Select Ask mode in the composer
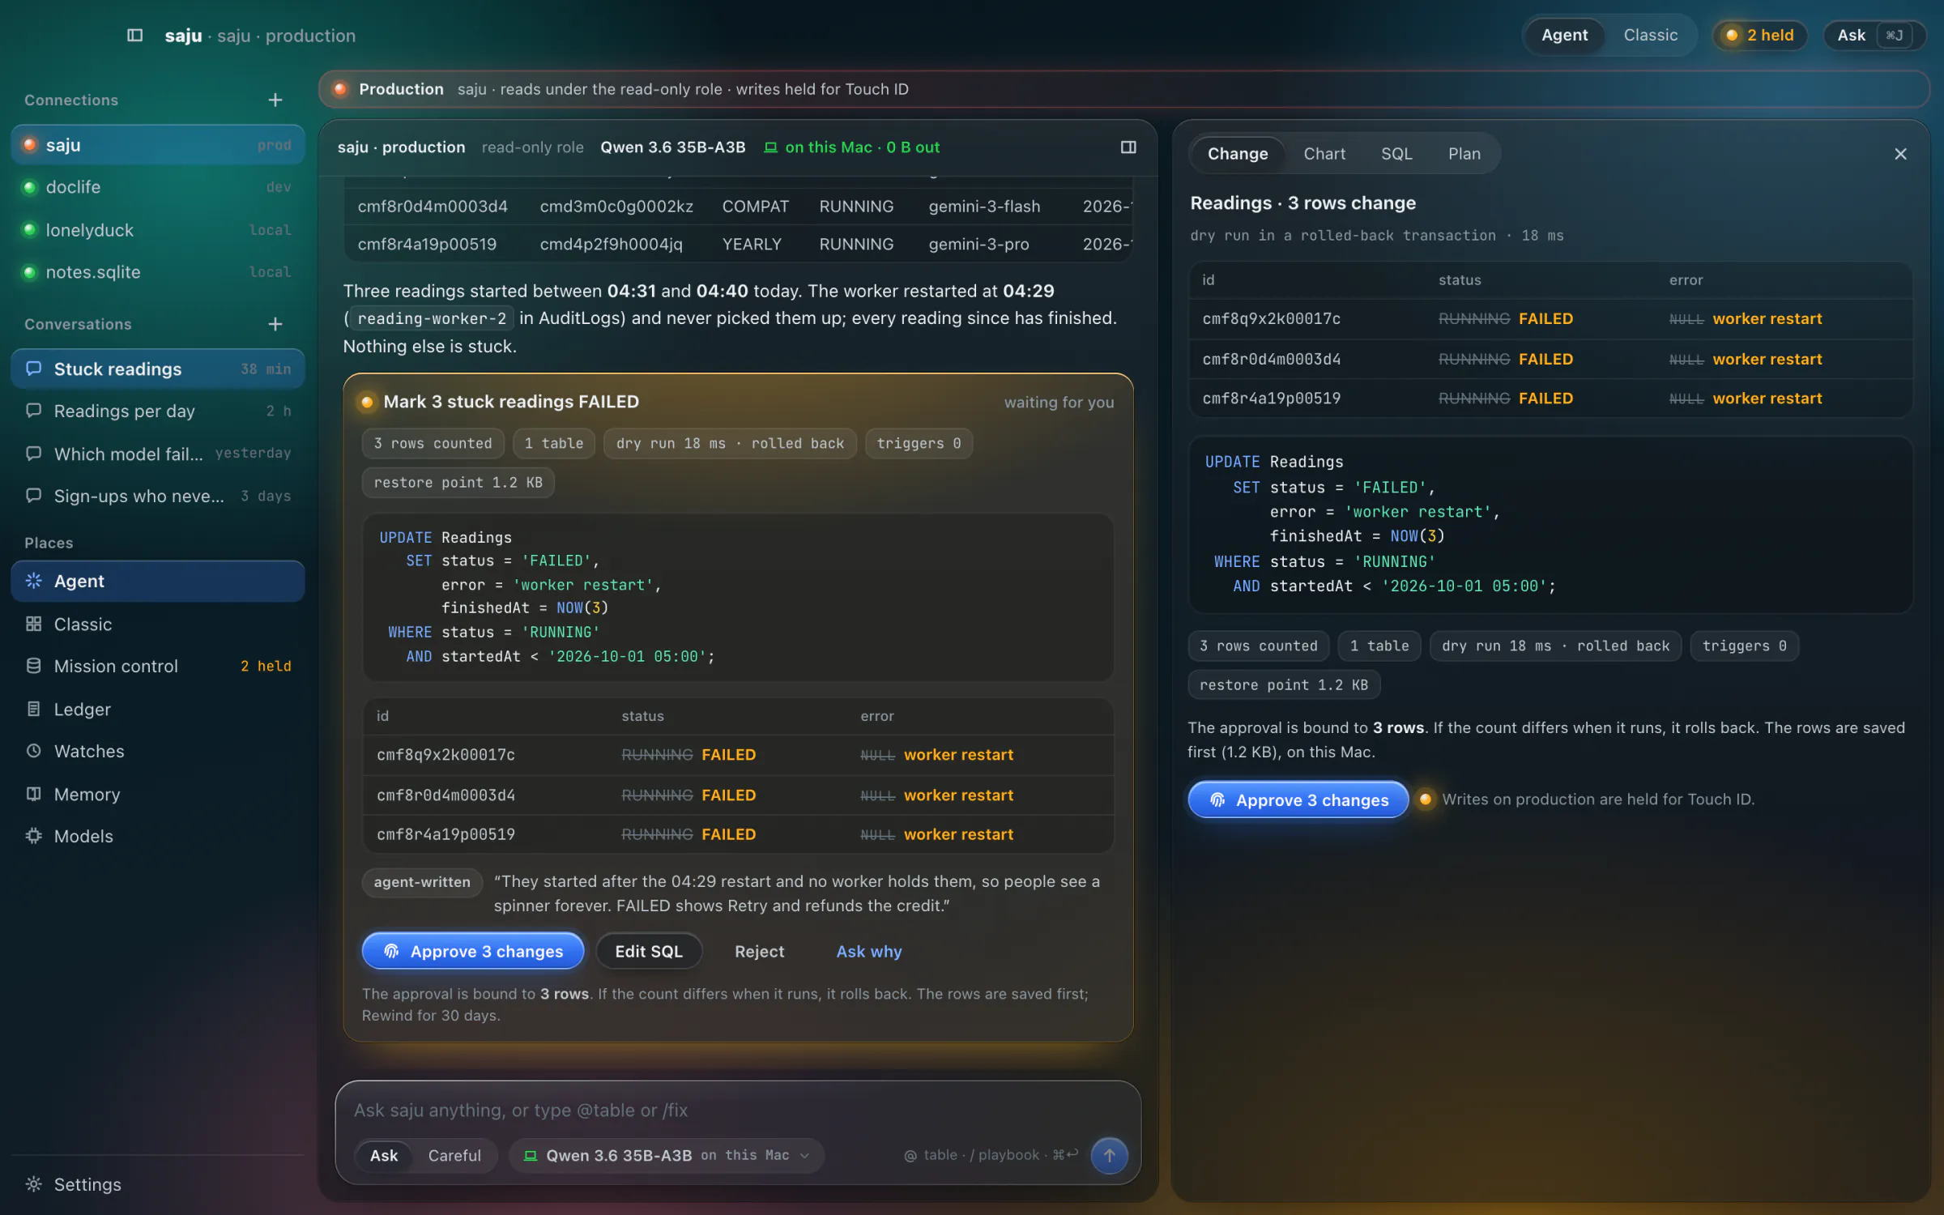This screenshot has width=1944, height=1215. (384, 1155)
